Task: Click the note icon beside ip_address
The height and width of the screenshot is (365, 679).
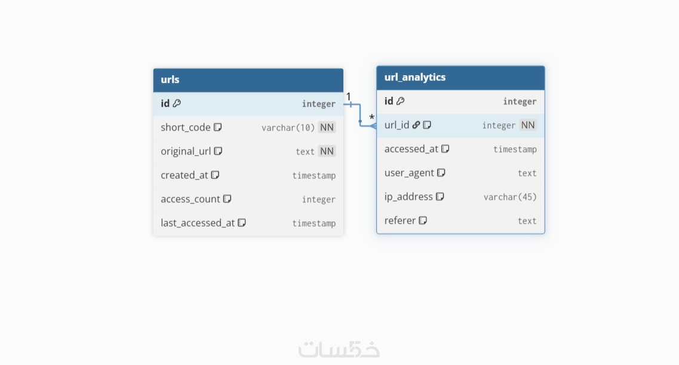Action: (440, 197)
